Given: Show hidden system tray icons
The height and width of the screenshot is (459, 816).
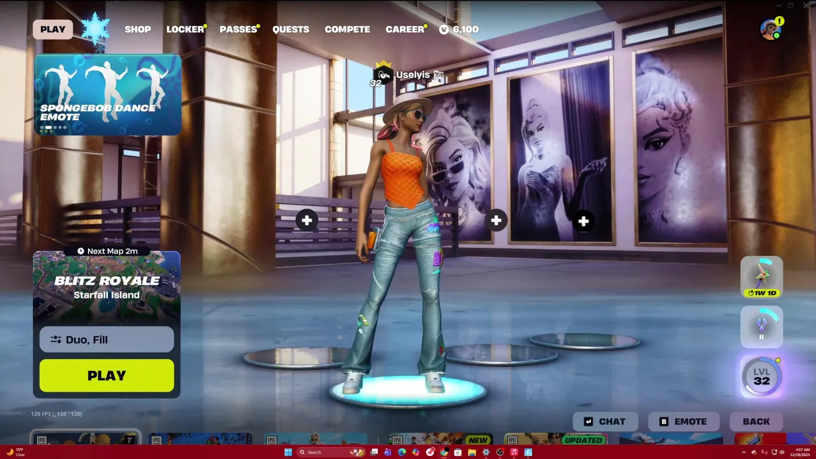Looking at the screenshot, I should pos(744,452).
